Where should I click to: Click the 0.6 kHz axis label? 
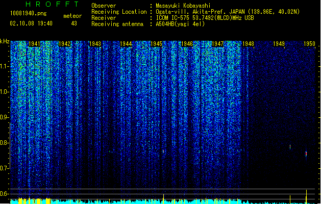4,194
